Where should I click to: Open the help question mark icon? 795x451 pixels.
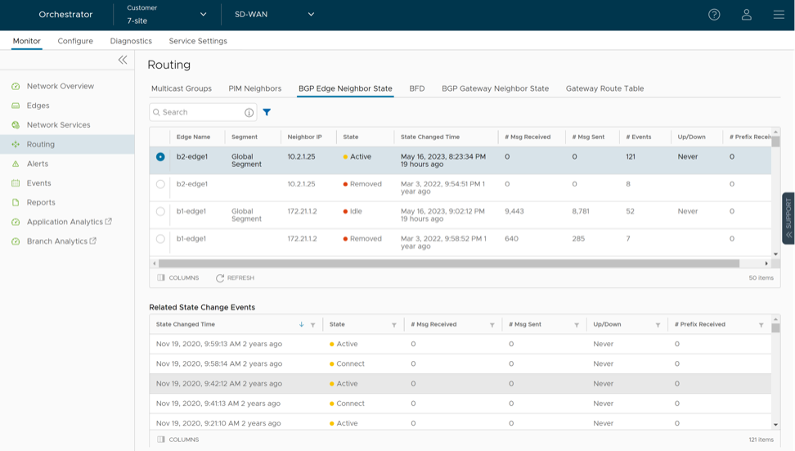point(714,15)
